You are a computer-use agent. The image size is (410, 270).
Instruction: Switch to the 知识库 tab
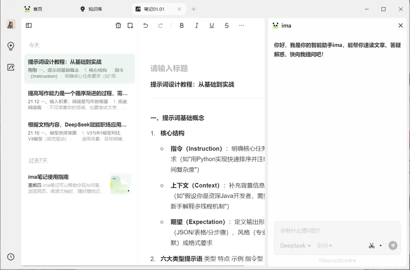pos(91,9)
